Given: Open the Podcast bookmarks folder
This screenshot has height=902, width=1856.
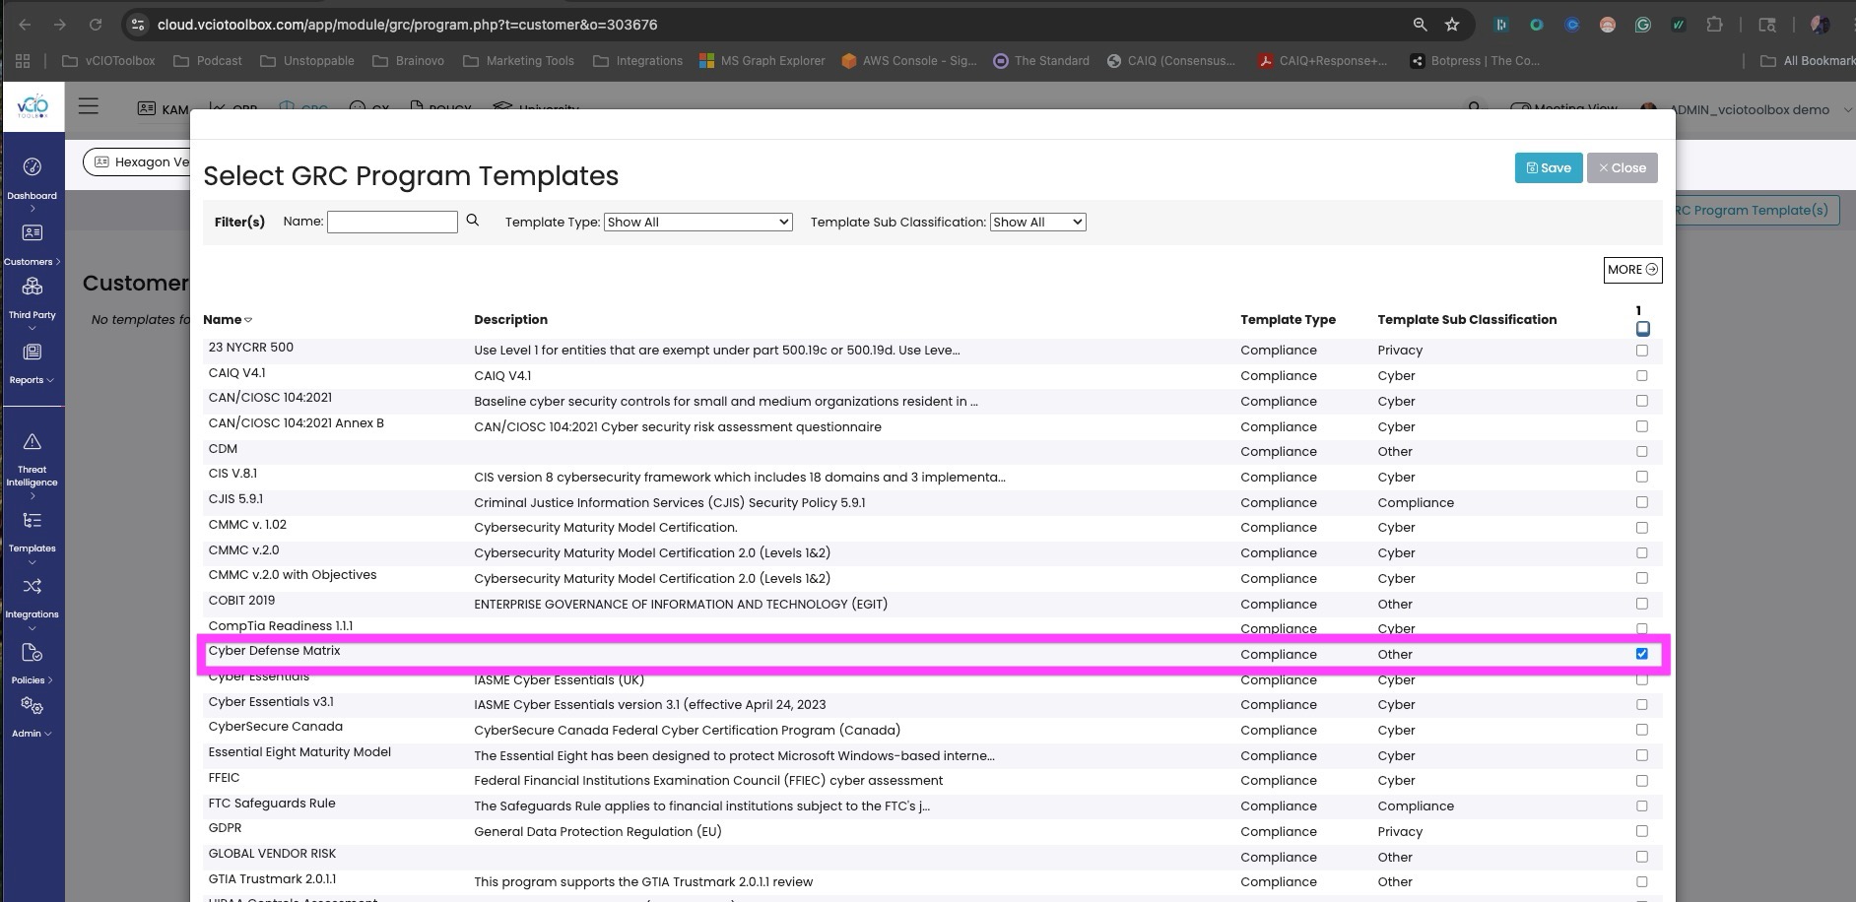Looking at the screenshot, I should 208,61.
